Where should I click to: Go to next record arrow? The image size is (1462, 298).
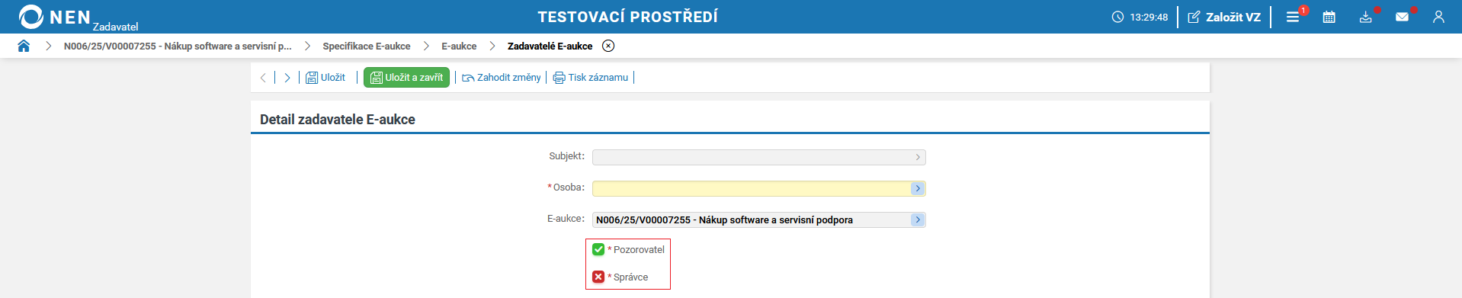point(287,78)
